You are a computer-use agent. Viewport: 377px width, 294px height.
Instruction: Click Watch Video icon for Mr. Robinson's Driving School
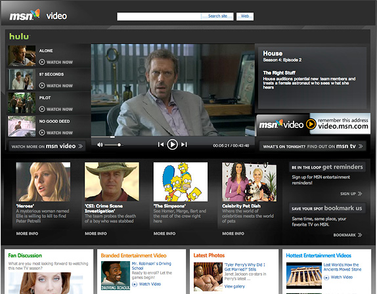135,284
